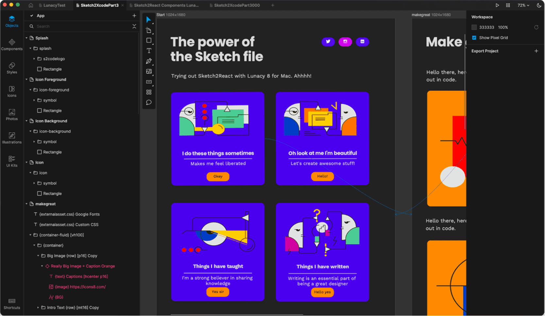Open the Icons library in sidebar
Screen dimensions: 545x316
pos(12,92)
